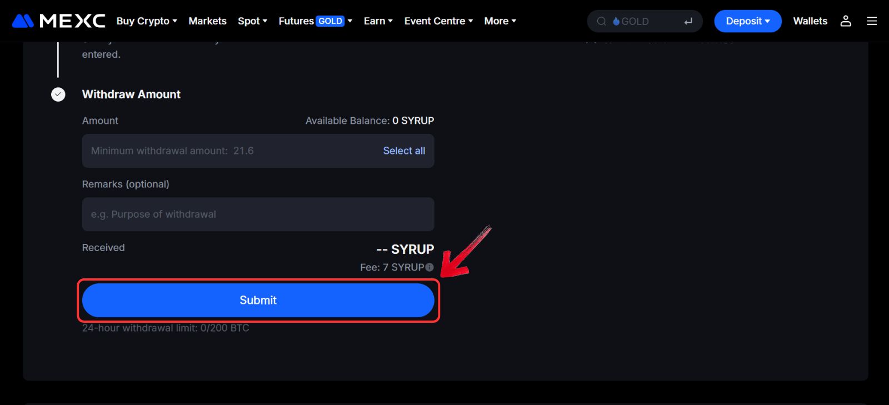Open the More dropdown menu
The image size is (889, 405).
pos(500,21)
